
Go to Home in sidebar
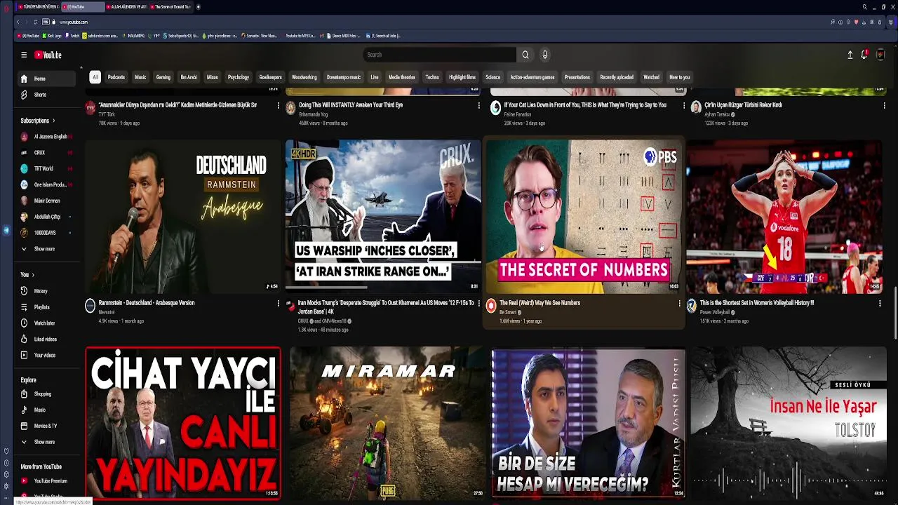47,79
